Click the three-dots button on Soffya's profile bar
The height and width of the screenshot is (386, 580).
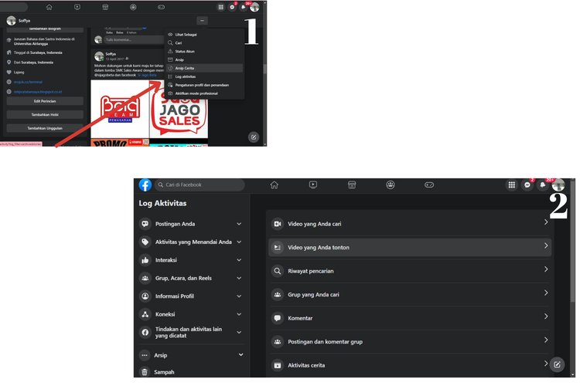pyautogui.click(x=202, y=21)
